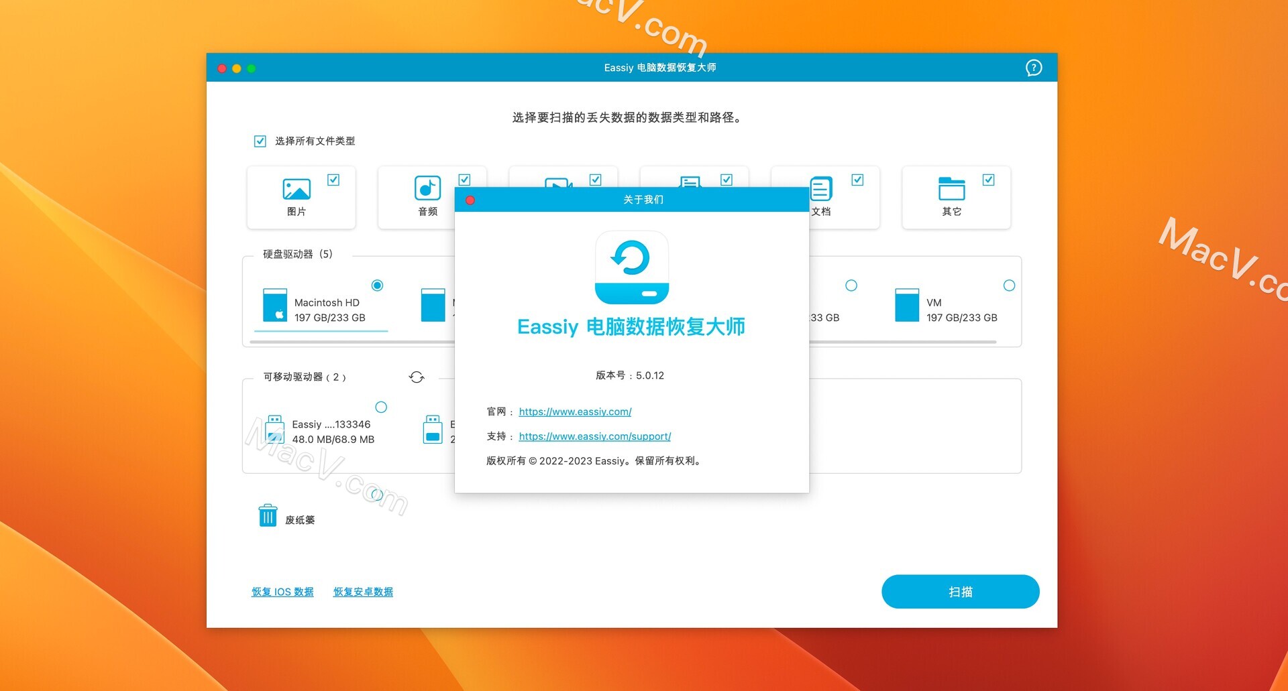1288x691 pixels.
Task: Uncheck the video file type checkbox
Action: point(595,180)
